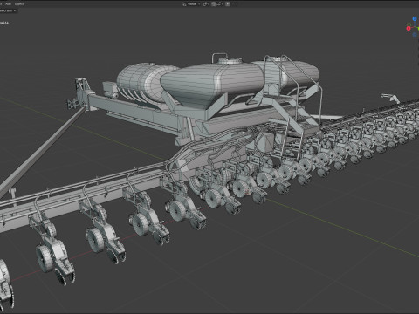419x314 pixels.
Task: Open the Global transform orientation dropdown
Action: 191,4
